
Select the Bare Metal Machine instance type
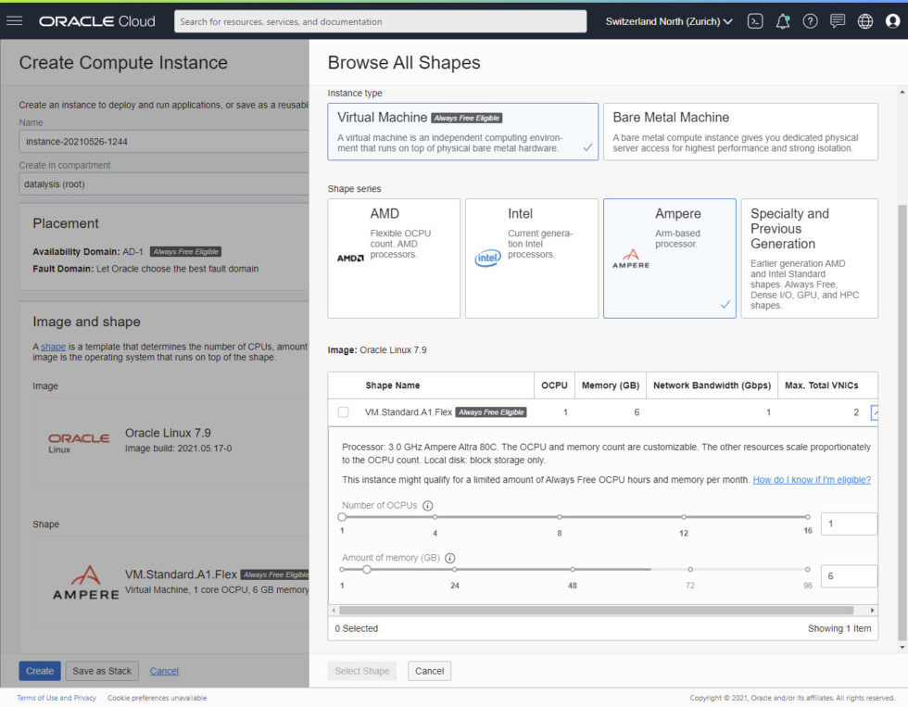[739, 132]
